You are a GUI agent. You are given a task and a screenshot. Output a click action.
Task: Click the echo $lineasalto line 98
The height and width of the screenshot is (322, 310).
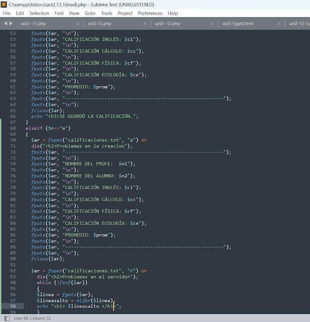coord(79,306)
